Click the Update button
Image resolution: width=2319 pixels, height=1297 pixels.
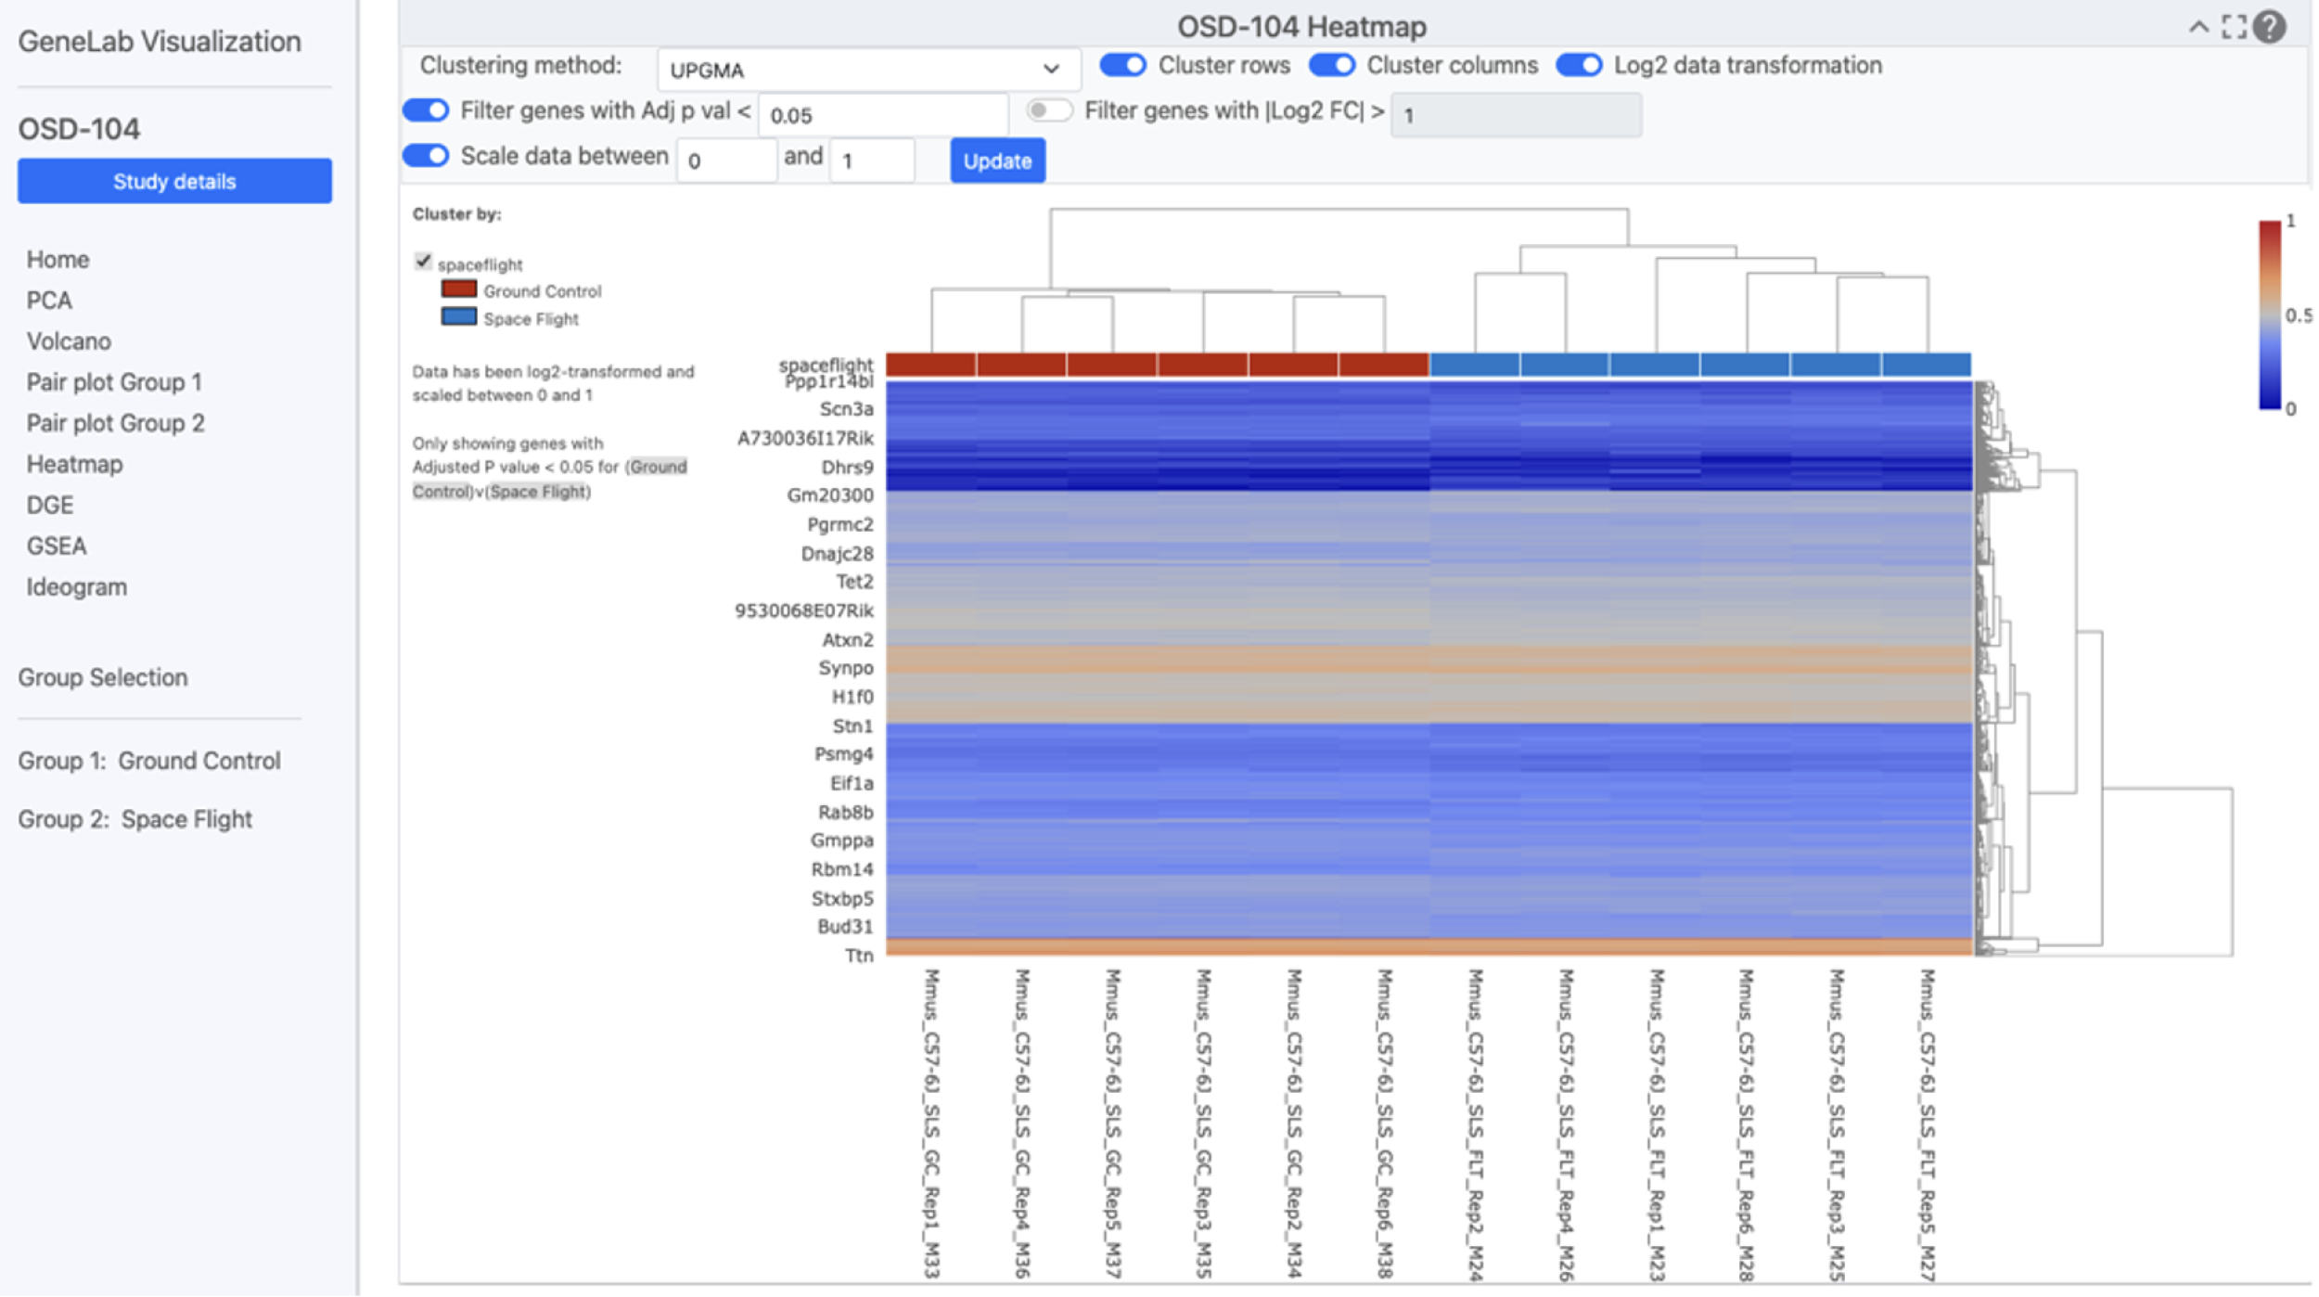[996, 160]
